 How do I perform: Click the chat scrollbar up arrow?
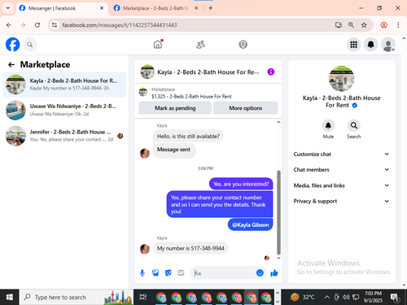(x=278, y=122)
